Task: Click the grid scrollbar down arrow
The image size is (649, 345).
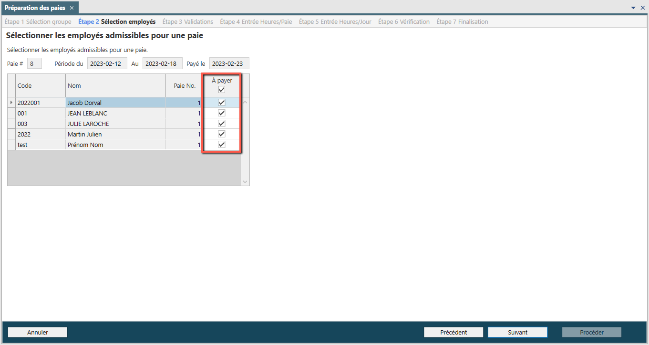Action: (245, 181)
